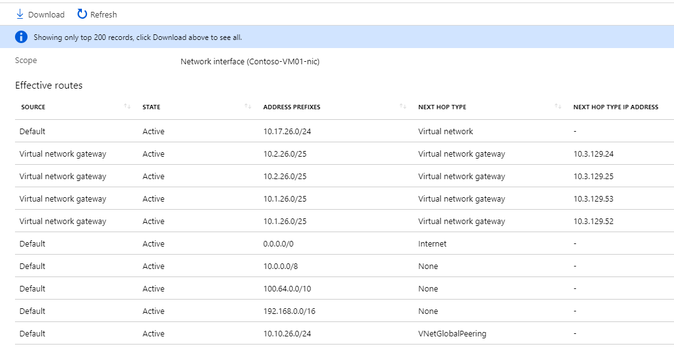674x357 pixels.
Task: Click the Download arrow icon
Action: tap(19, 14)
